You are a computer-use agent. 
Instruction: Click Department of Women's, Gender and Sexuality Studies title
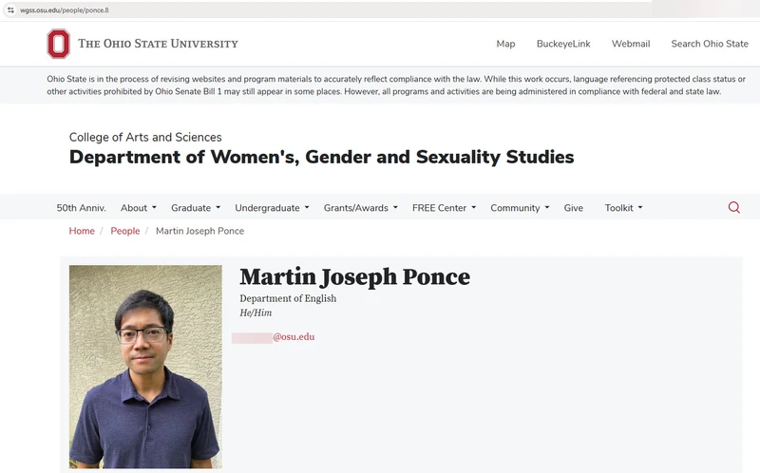[x=321, y=157]
